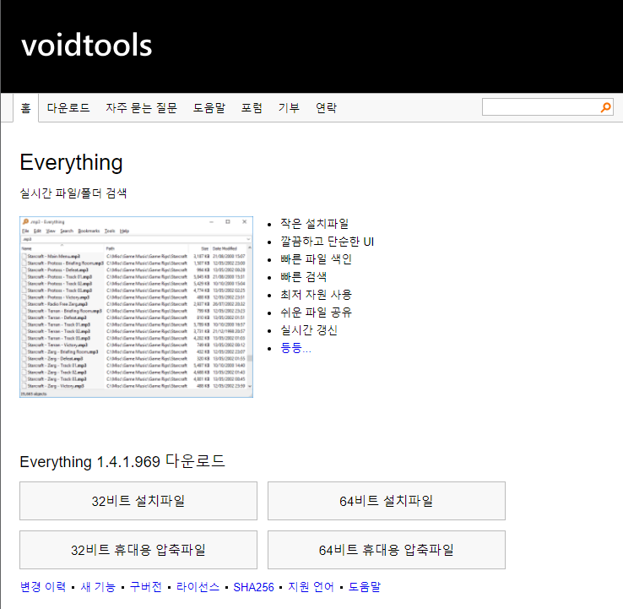Image resolution: width=623 pixels, height=609 pixels.
Task: Open the 지원 언어 link
Action: (x=311, y=587)
